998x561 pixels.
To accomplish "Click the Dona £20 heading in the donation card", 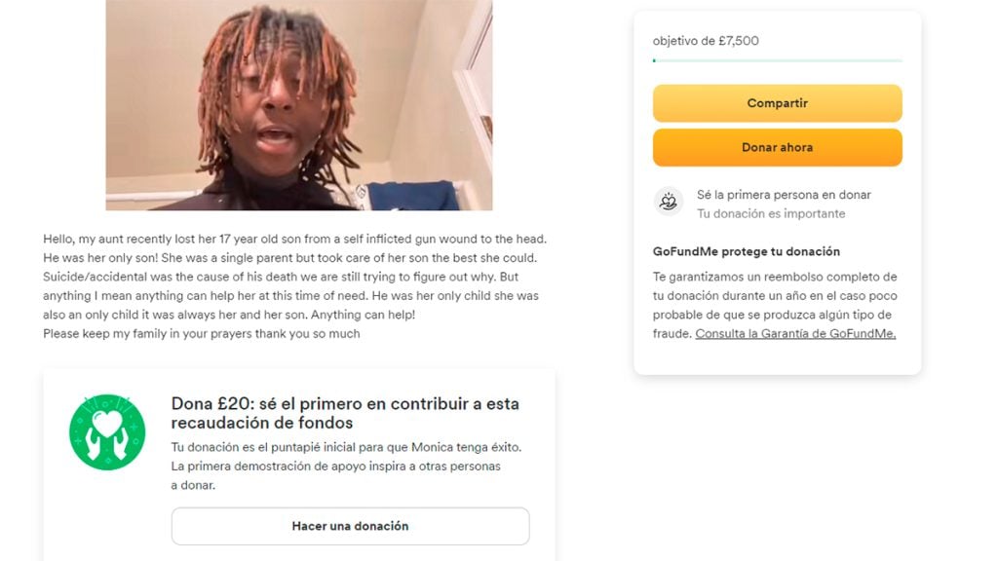I will coord(345,413).
